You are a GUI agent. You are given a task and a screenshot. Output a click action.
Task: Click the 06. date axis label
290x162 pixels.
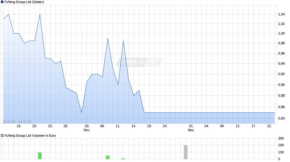point(102,126)
